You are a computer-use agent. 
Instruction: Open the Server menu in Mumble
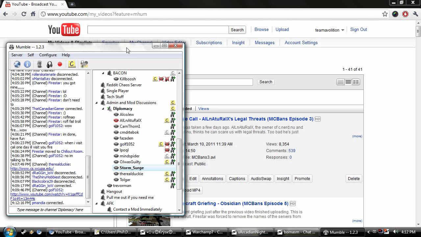point(17,55)
